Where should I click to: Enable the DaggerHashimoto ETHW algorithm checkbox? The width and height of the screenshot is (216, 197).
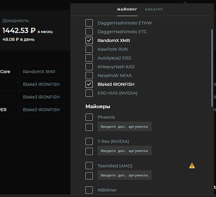coord(89,23)
